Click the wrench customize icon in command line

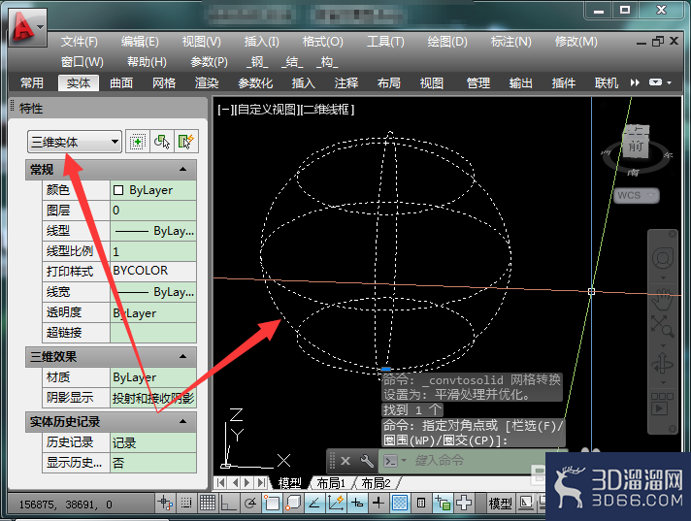pyautogui.click(x=367, y=461)
